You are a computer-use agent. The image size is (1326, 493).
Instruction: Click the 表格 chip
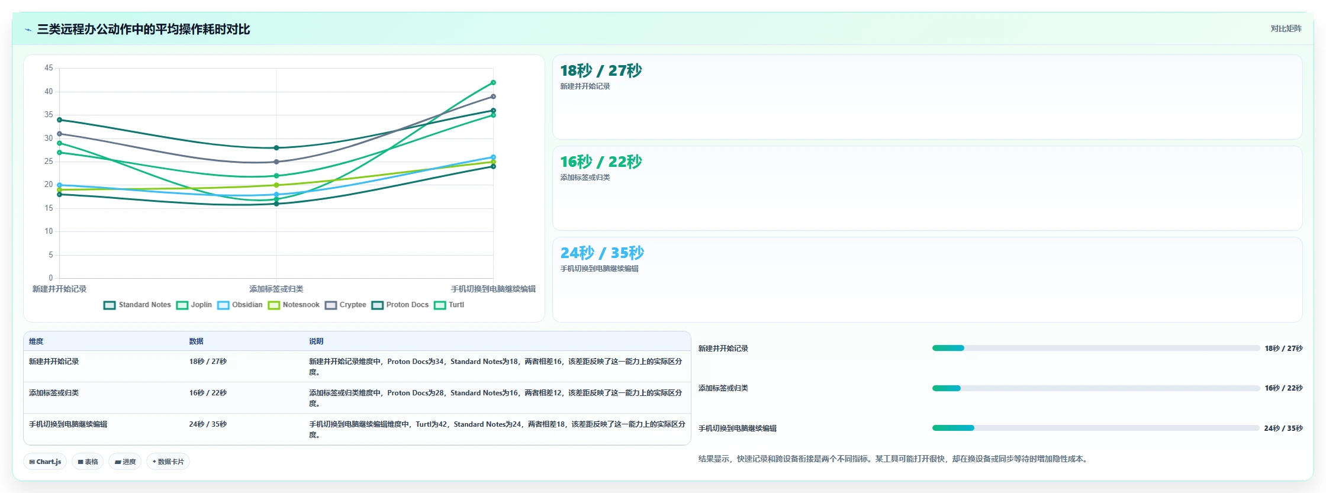88,462
